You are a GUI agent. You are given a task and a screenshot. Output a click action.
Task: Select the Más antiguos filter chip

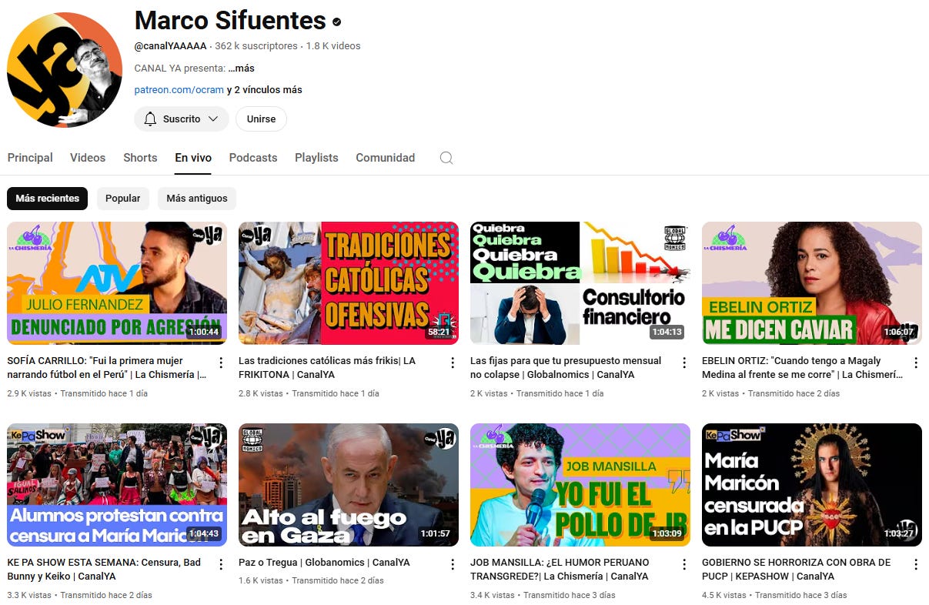(x=197, y=199)
